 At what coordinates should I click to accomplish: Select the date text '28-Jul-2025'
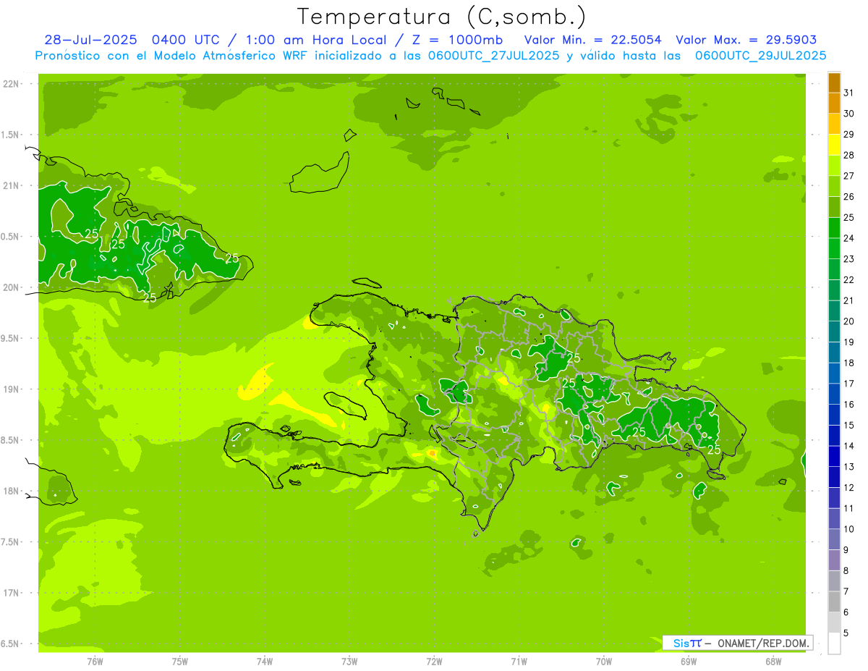tap(92, 40)
